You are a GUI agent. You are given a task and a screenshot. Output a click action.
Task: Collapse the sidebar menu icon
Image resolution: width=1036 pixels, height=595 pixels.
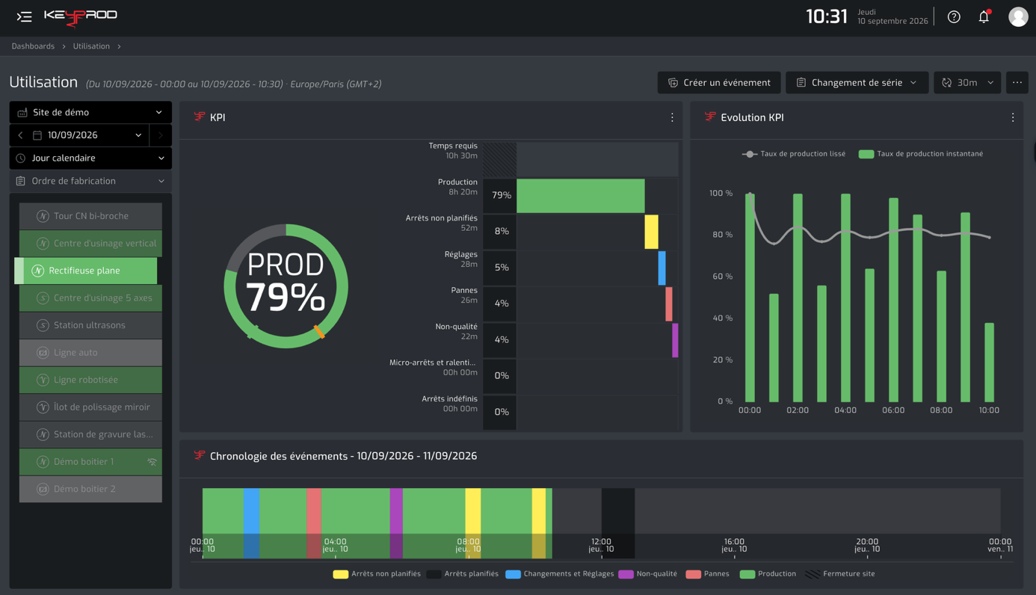[24, 16]
